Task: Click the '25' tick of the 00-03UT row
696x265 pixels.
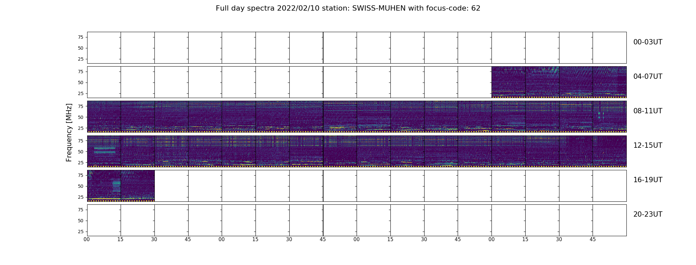Action: 80,59
